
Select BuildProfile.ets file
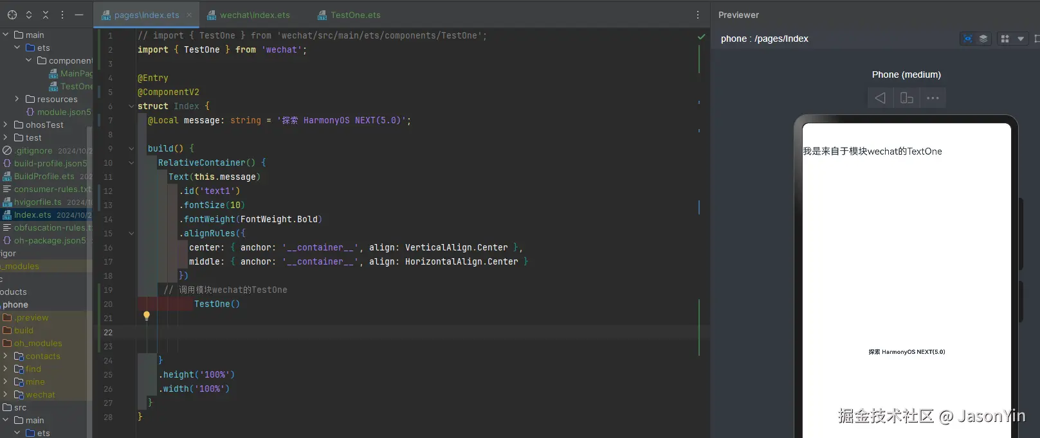(x=44, y=176)
